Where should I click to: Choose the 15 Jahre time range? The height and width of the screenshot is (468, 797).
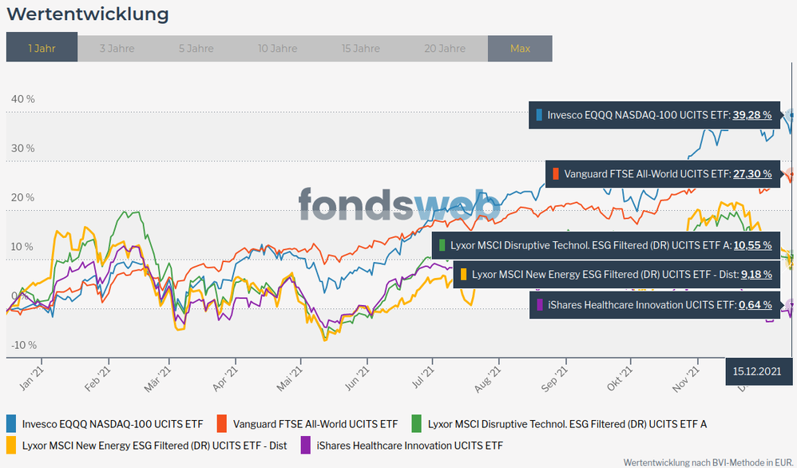click(361, 48)
